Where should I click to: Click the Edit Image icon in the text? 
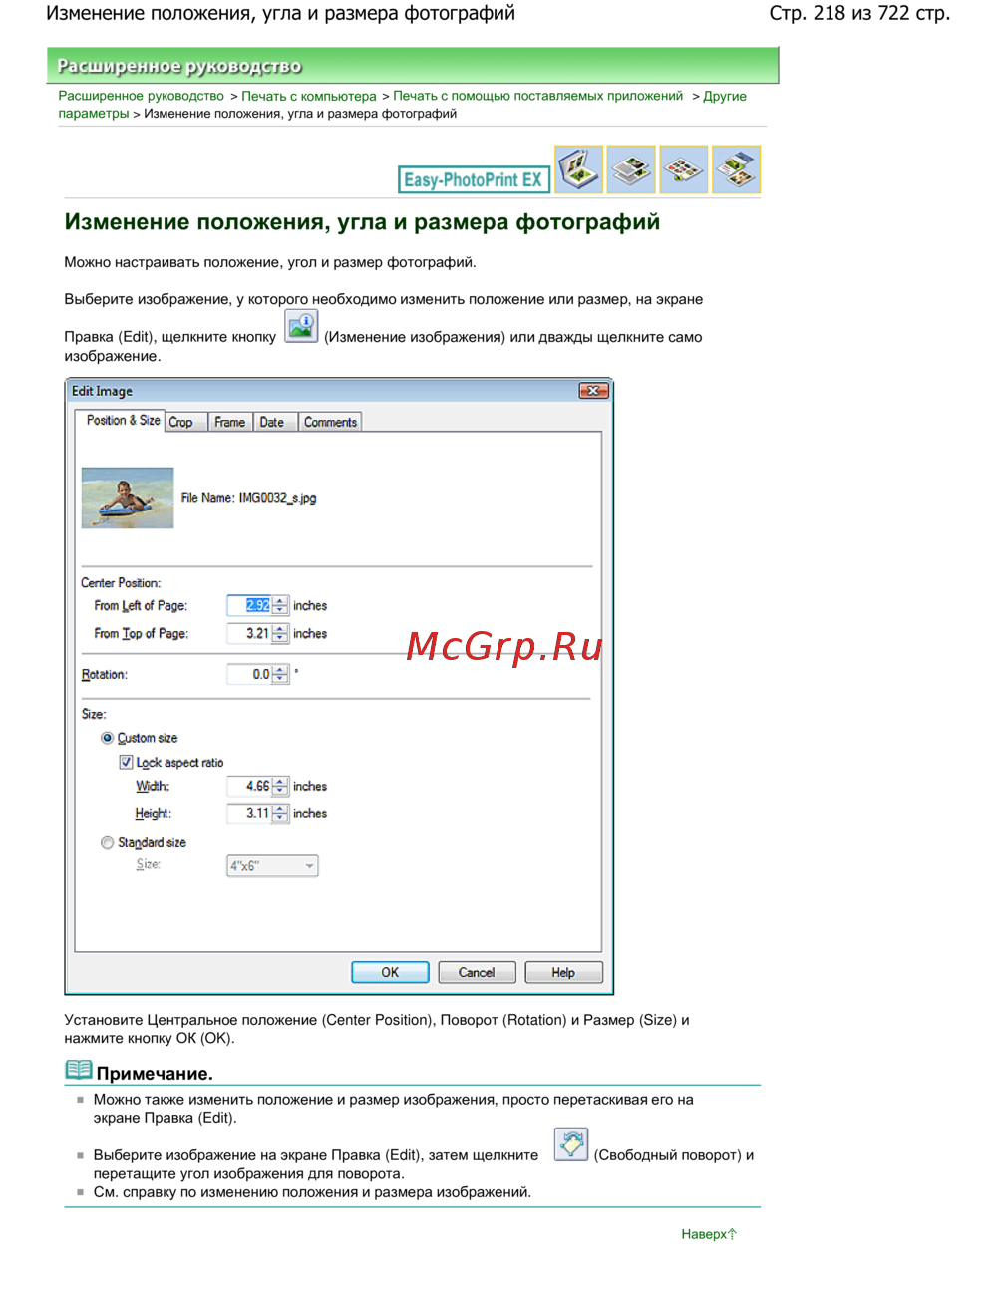301,327
